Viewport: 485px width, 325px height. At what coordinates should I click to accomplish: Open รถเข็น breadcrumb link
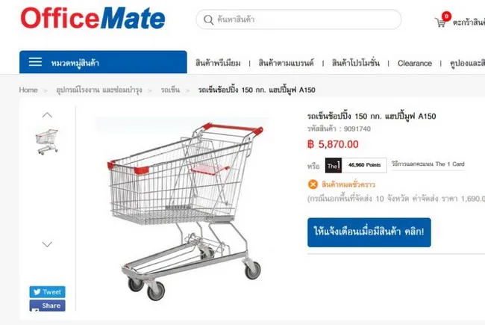[x=170, y=90]
